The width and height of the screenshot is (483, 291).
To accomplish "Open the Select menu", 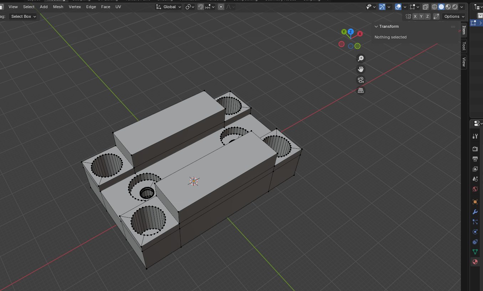I will [x=29, y=7].
